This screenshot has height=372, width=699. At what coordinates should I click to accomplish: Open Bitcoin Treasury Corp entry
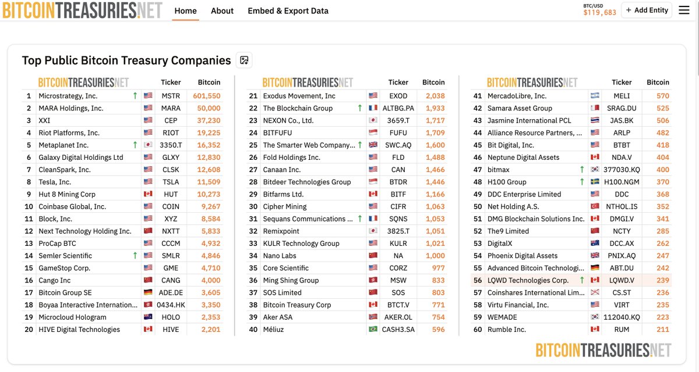point(297,305)
